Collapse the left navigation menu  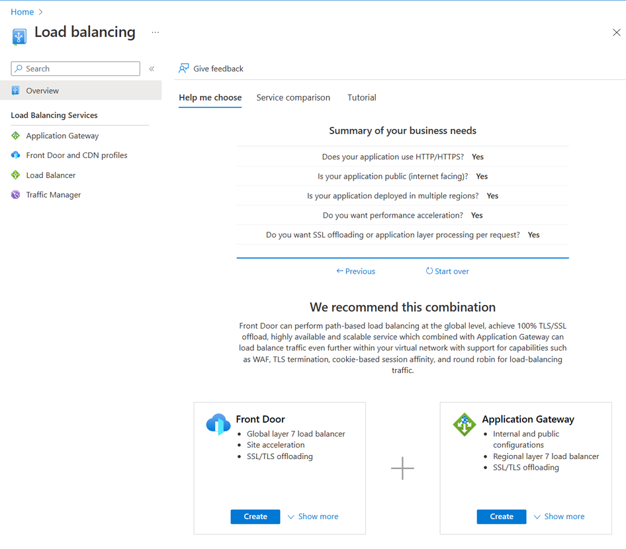pos(152,69)
